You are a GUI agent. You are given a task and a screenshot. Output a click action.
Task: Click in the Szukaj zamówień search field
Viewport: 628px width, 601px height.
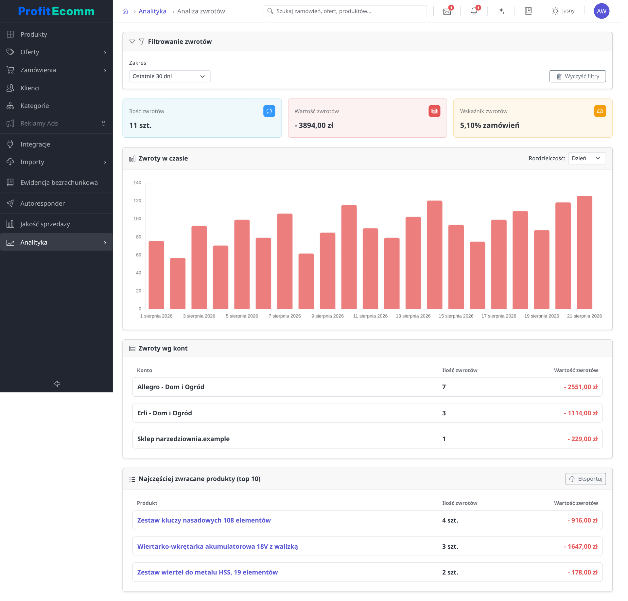[x=345, y=11]
